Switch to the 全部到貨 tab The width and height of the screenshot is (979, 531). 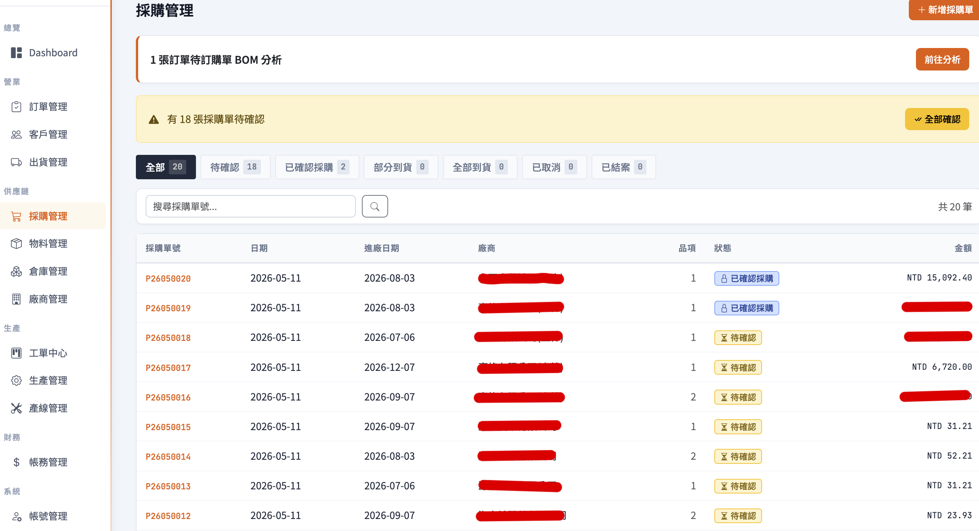(x=480, y=167)
